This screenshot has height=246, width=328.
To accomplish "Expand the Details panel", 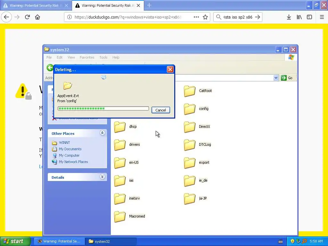I will tap(102, 177).
